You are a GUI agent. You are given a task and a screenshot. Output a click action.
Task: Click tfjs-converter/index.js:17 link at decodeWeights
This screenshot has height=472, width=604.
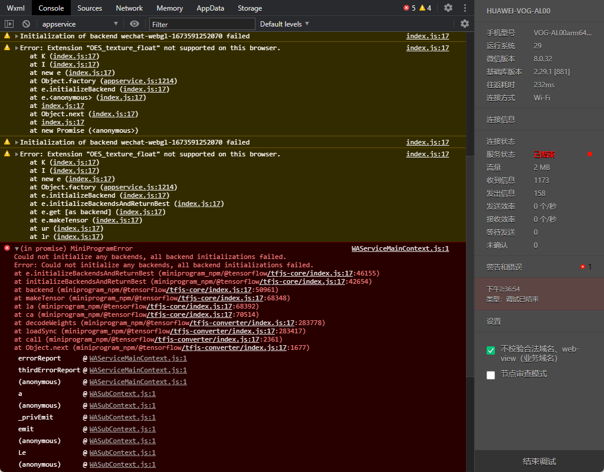(x=242, y=323)
